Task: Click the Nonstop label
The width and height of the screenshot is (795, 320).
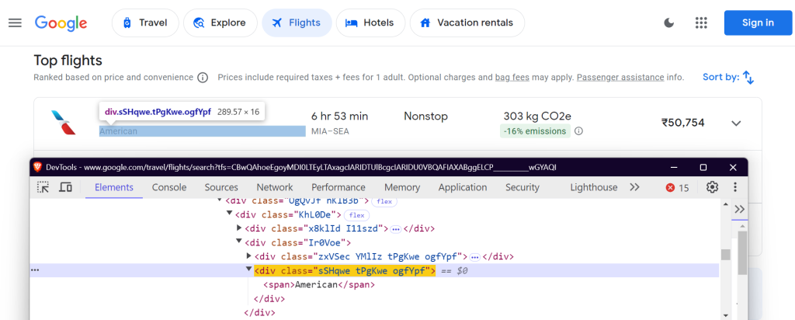Action: pyautogui.click(x=426, y=117)
